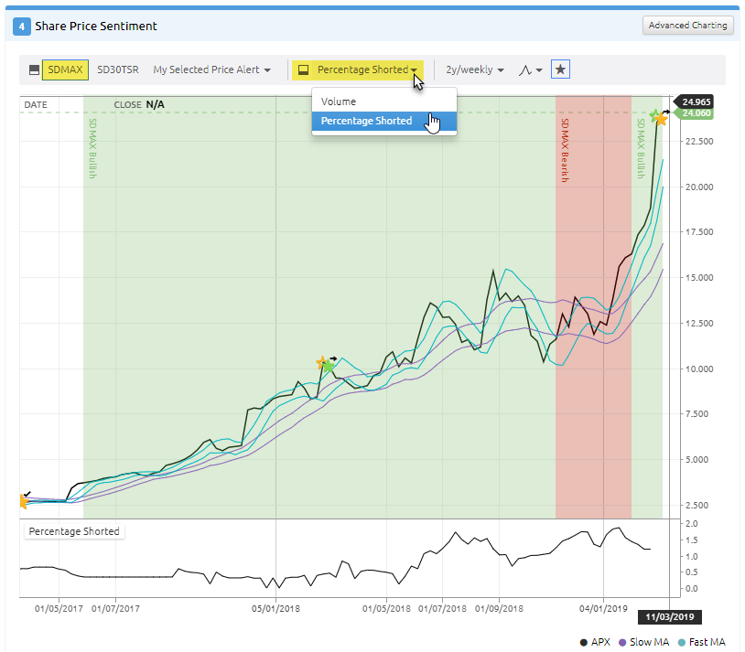
Task: Select Percentage Shorted from the dropdown menu
Action: click(384, 121)
